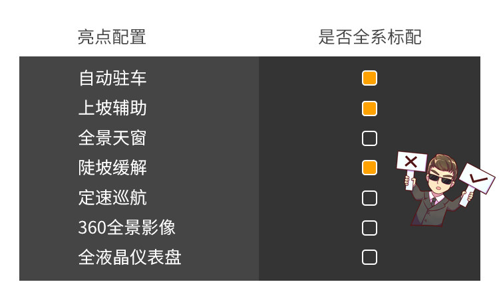The image size is (499, 296).
Task: Click the X sign held by character
Action: coord(411,161)
